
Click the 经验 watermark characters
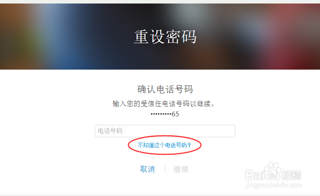coord(291,175)
